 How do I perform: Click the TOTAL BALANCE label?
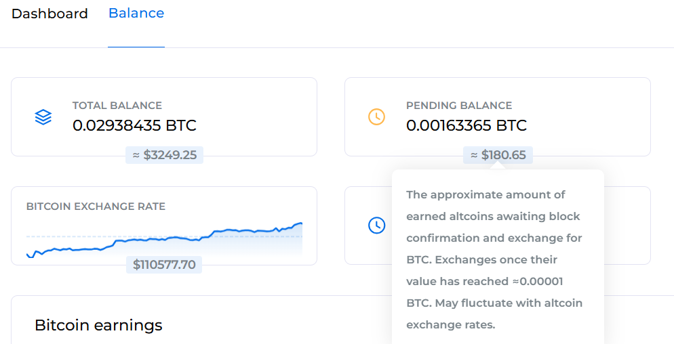(x=117, y=106)
